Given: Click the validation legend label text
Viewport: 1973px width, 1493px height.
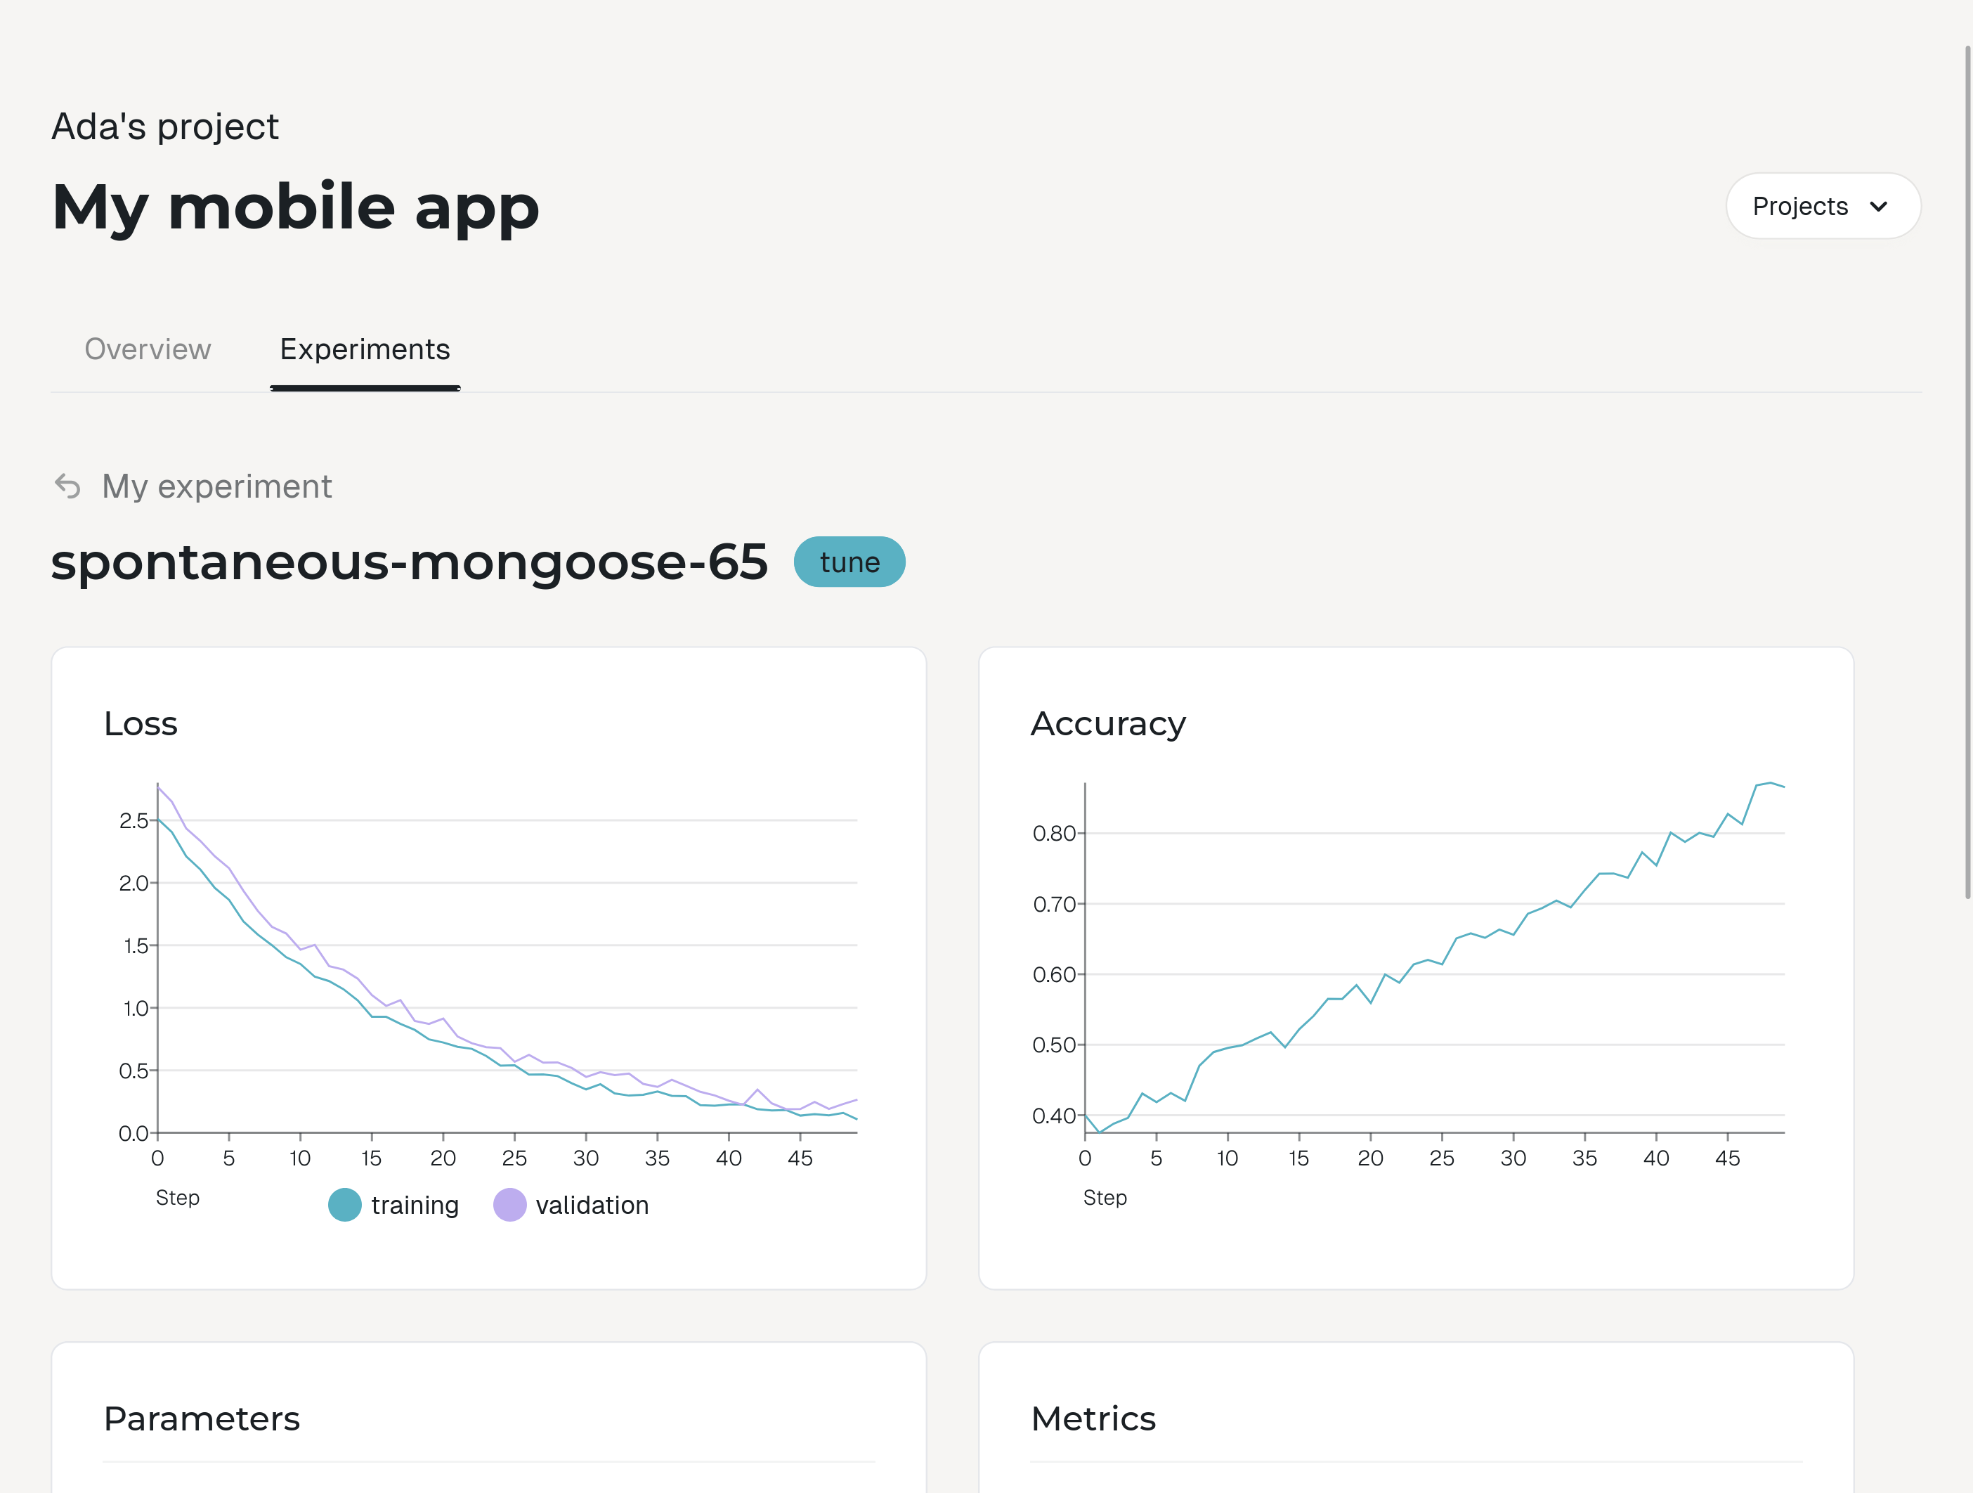Looking at the screenshot, I should click(592, 1206).
